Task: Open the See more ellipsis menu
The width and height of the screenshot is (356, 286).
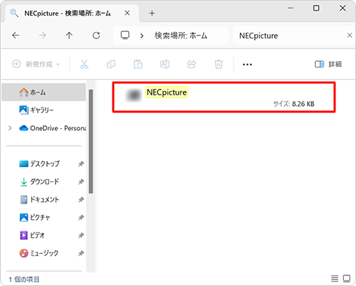Action: (247, 64)
